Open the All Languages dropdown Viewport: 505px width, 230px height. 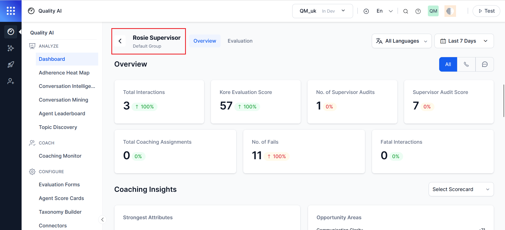tap(402, 41)
